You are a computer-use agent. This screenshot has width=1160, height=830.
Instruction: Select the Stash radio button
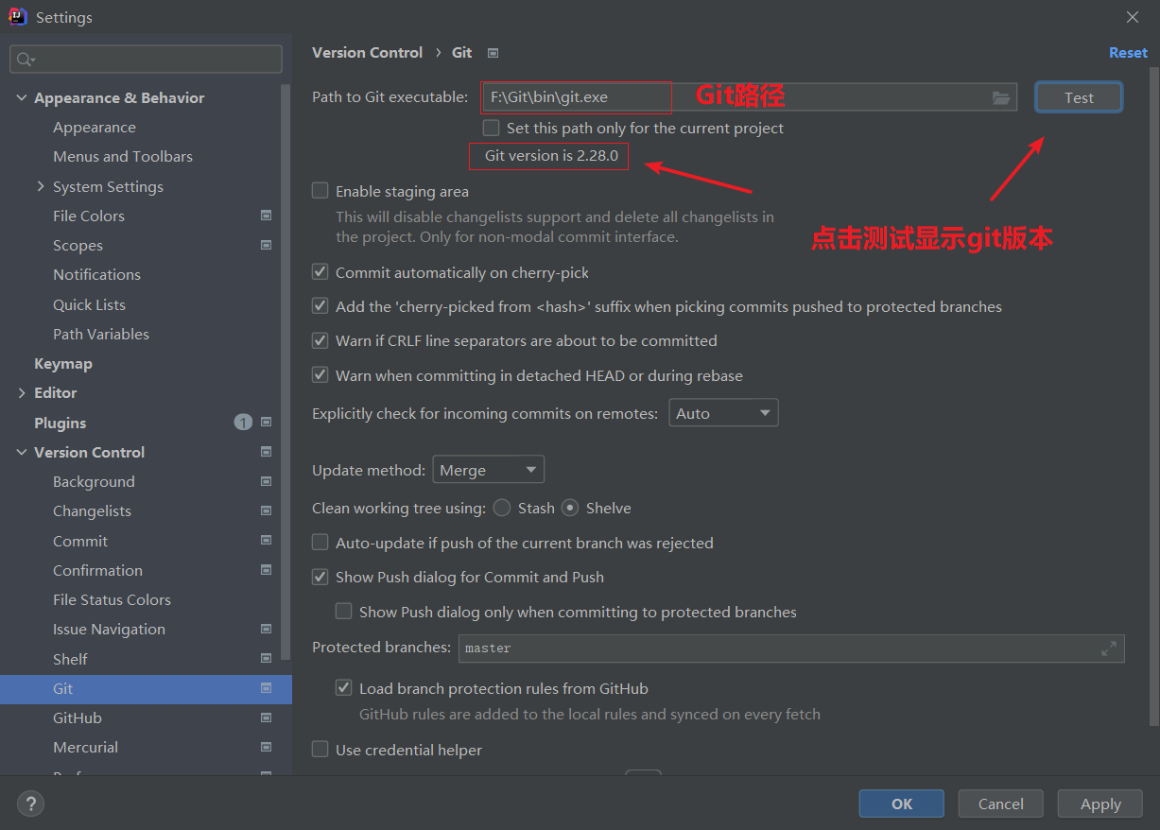(501, 508)
